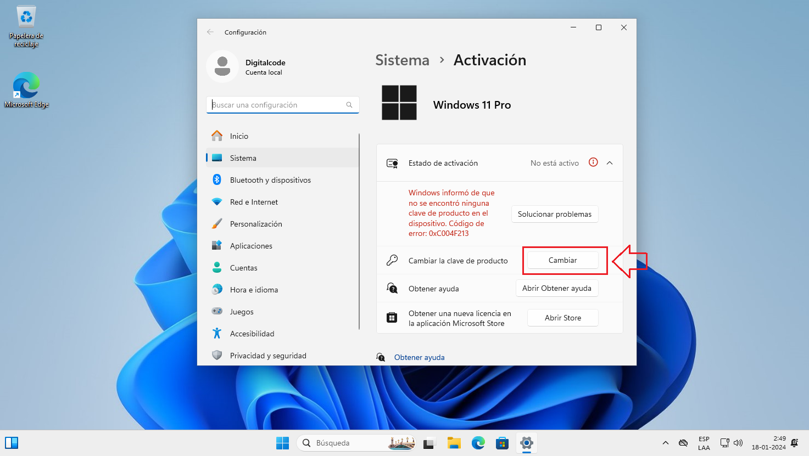The width and height of the screenshot is (809, 456).
Task: Click the No está activo status text
Action: pos(555,163)
